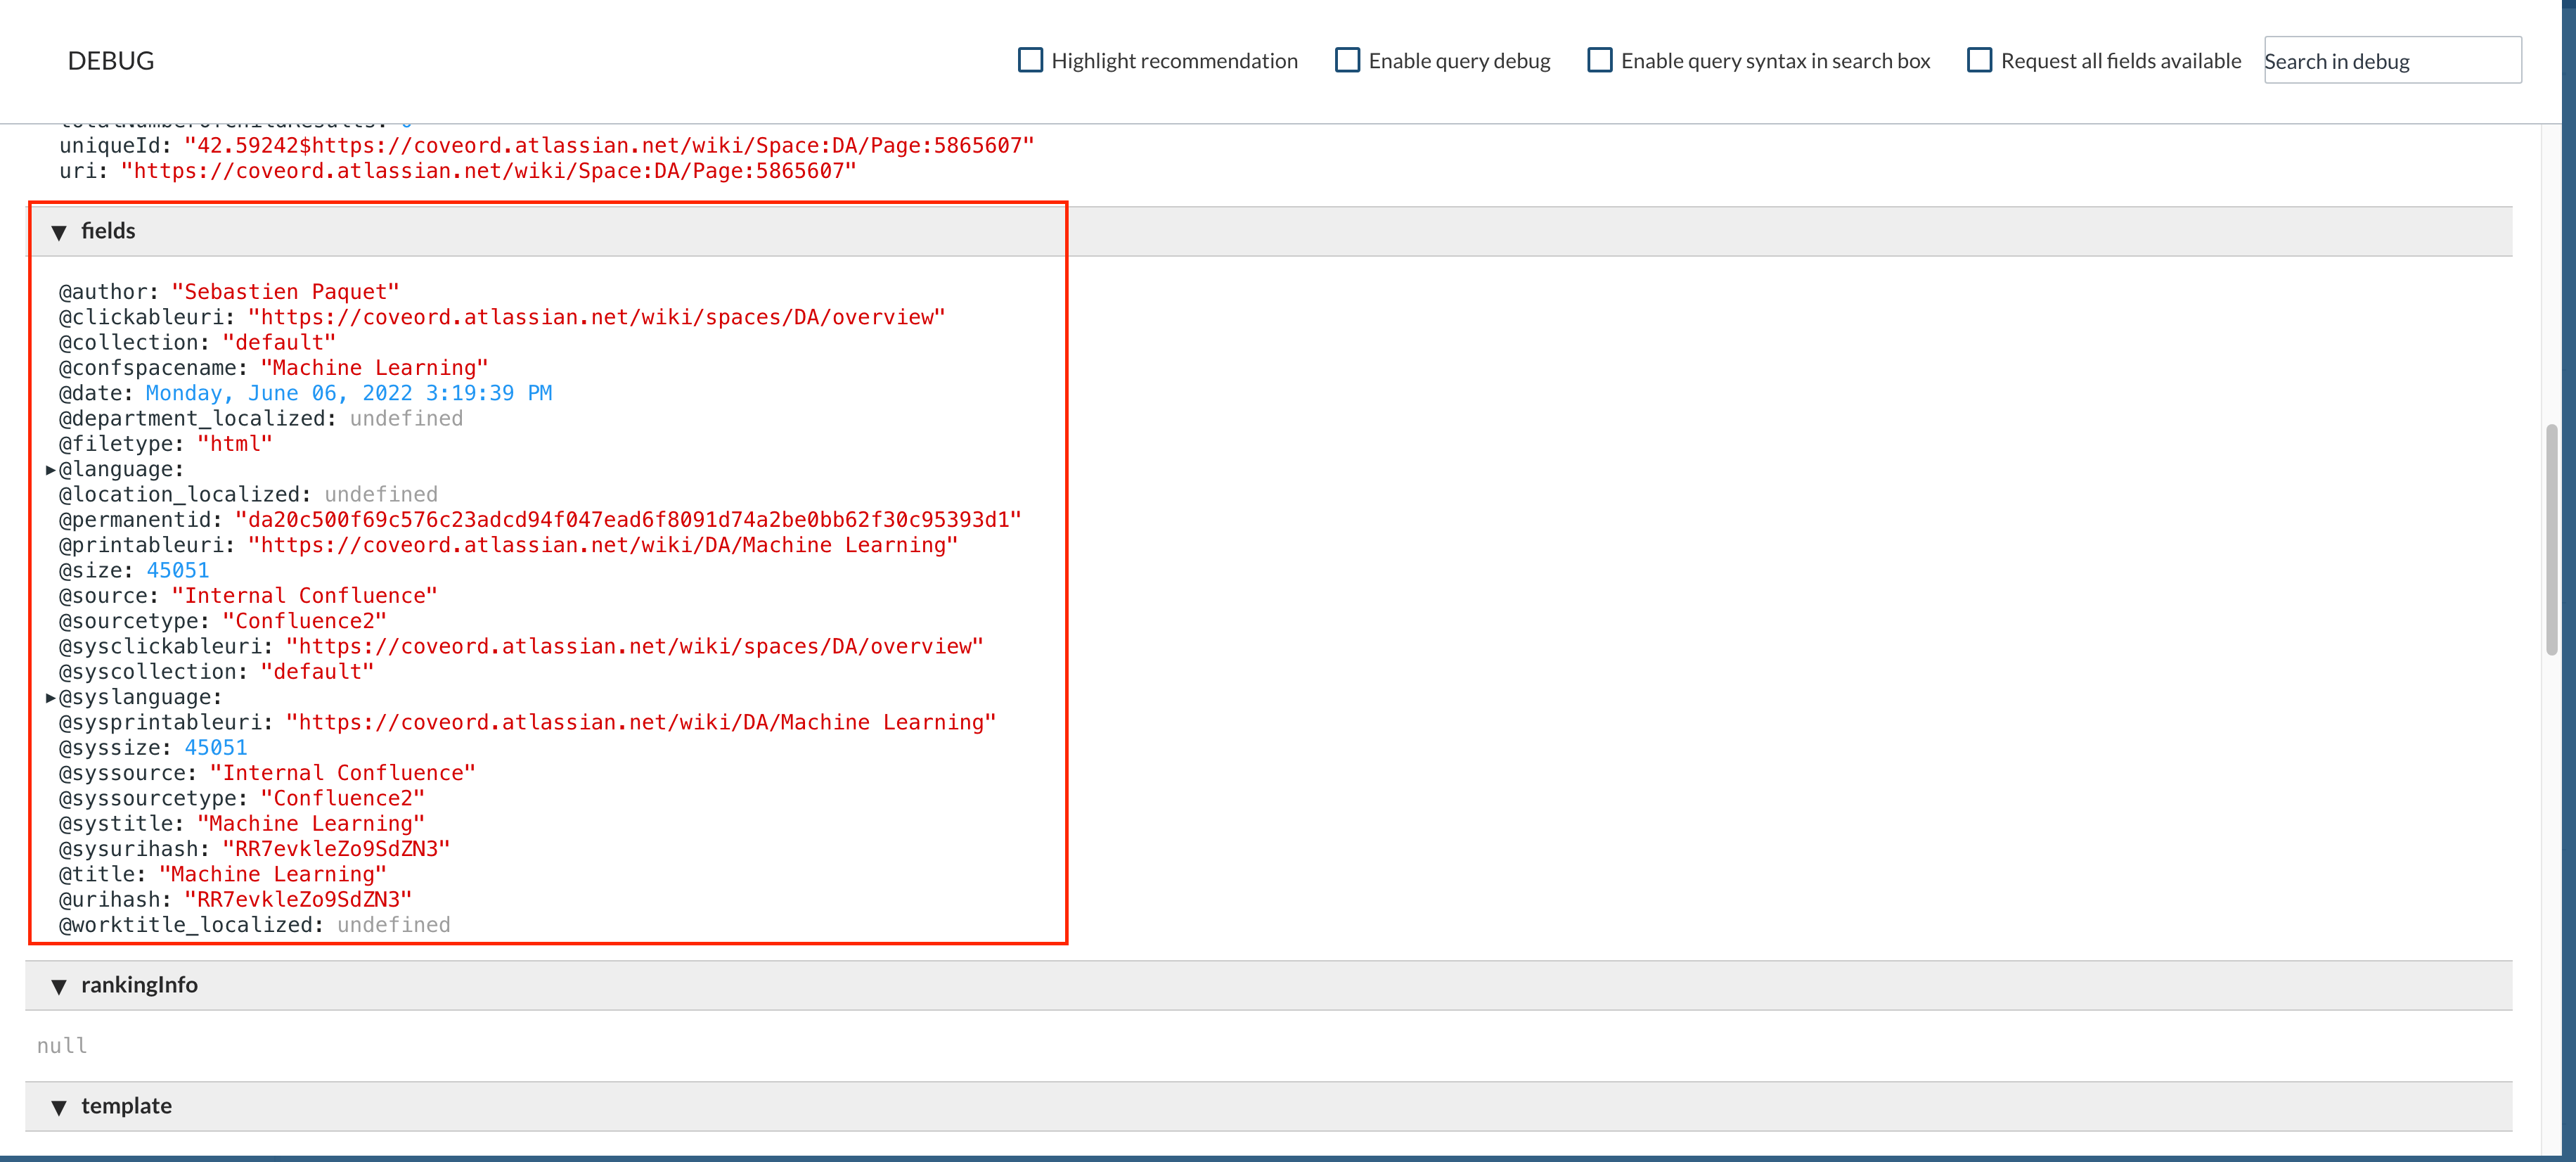2576x1162 pixels.
Task: Click the @size value 45051
Action: (x=178, y=570)
